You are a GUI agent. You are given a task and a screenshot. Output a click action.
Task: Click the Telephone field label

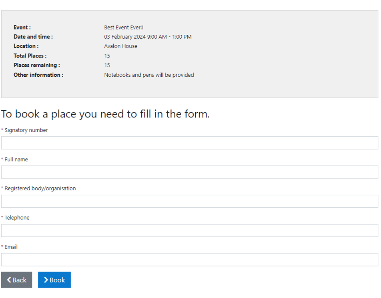point(17,218)
